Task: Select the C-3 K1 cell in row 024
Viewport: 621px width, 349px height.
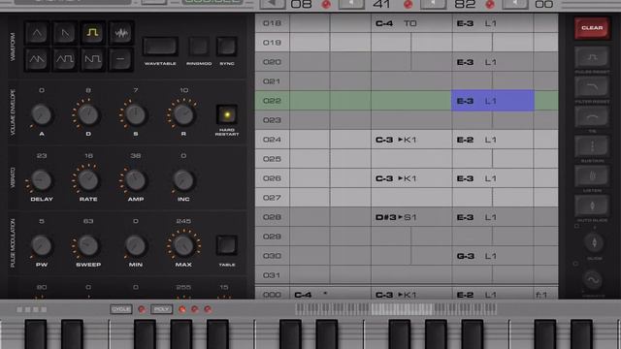Action: point(411,140)
